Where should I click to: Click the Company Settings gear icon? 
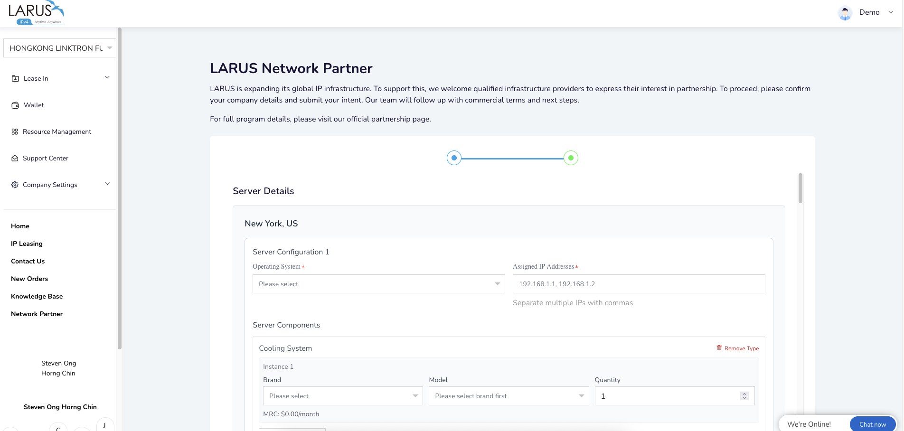click(x=15, y=185)
